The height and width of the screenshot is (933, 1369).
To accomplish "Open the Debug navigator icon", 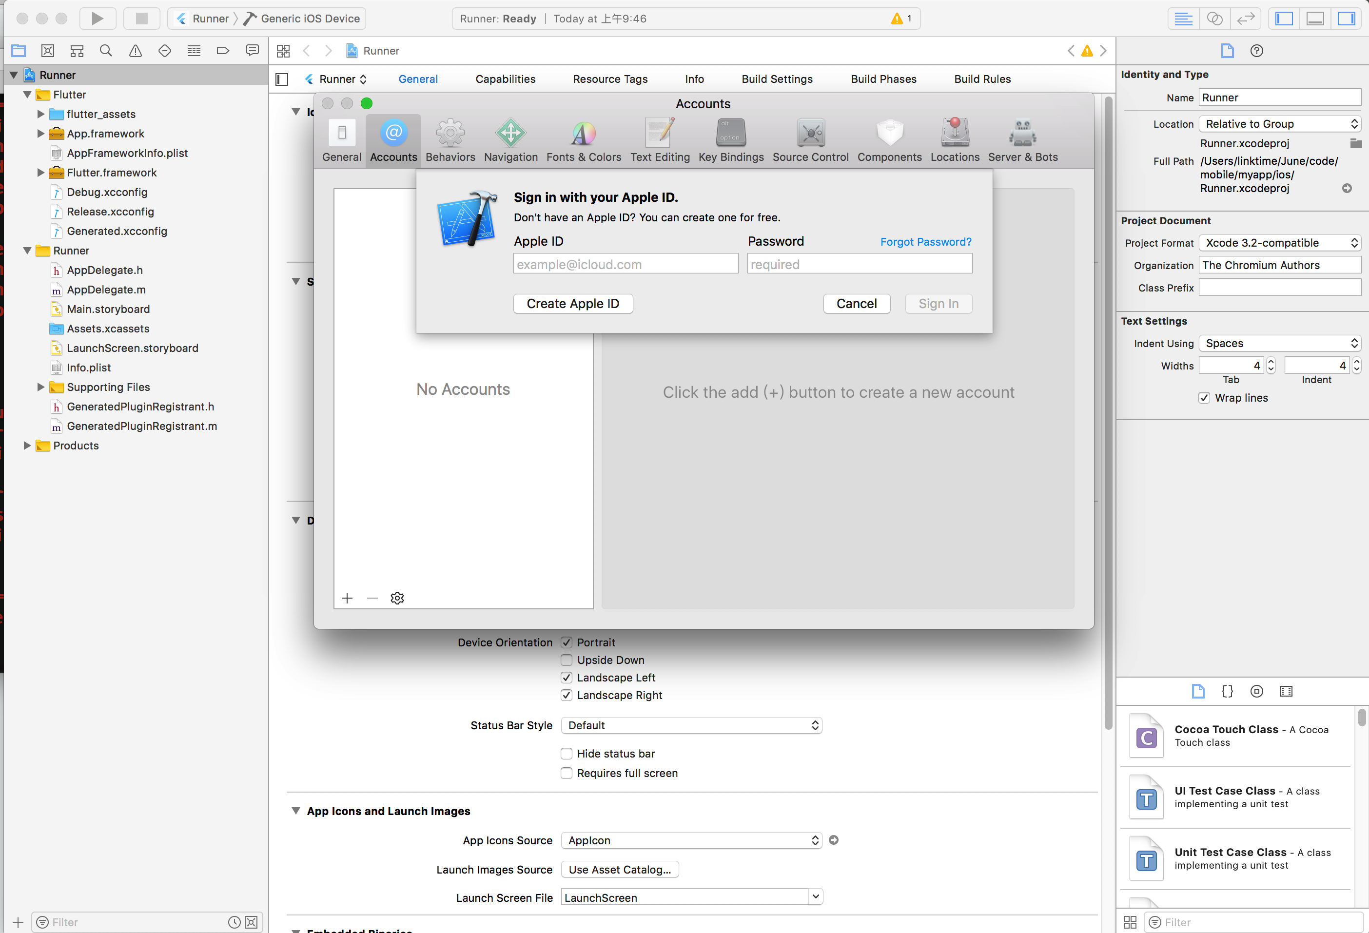I will click(x=194, y=51).
